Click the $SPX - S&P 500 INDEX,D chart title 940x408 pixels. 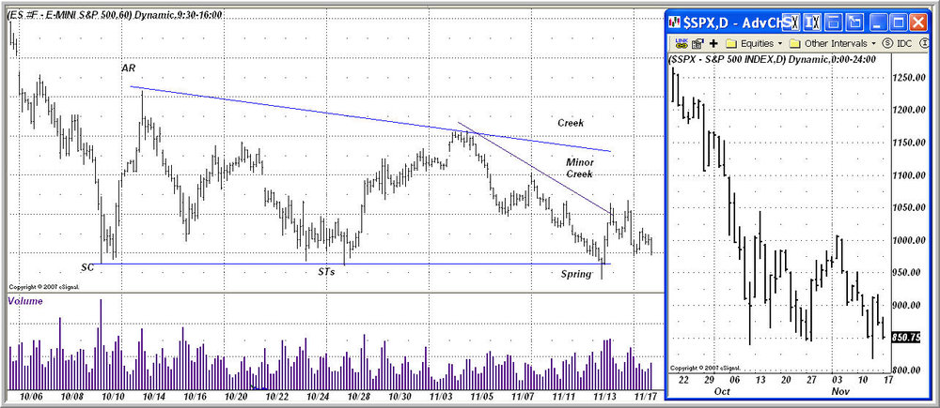[x=773, y=59]
